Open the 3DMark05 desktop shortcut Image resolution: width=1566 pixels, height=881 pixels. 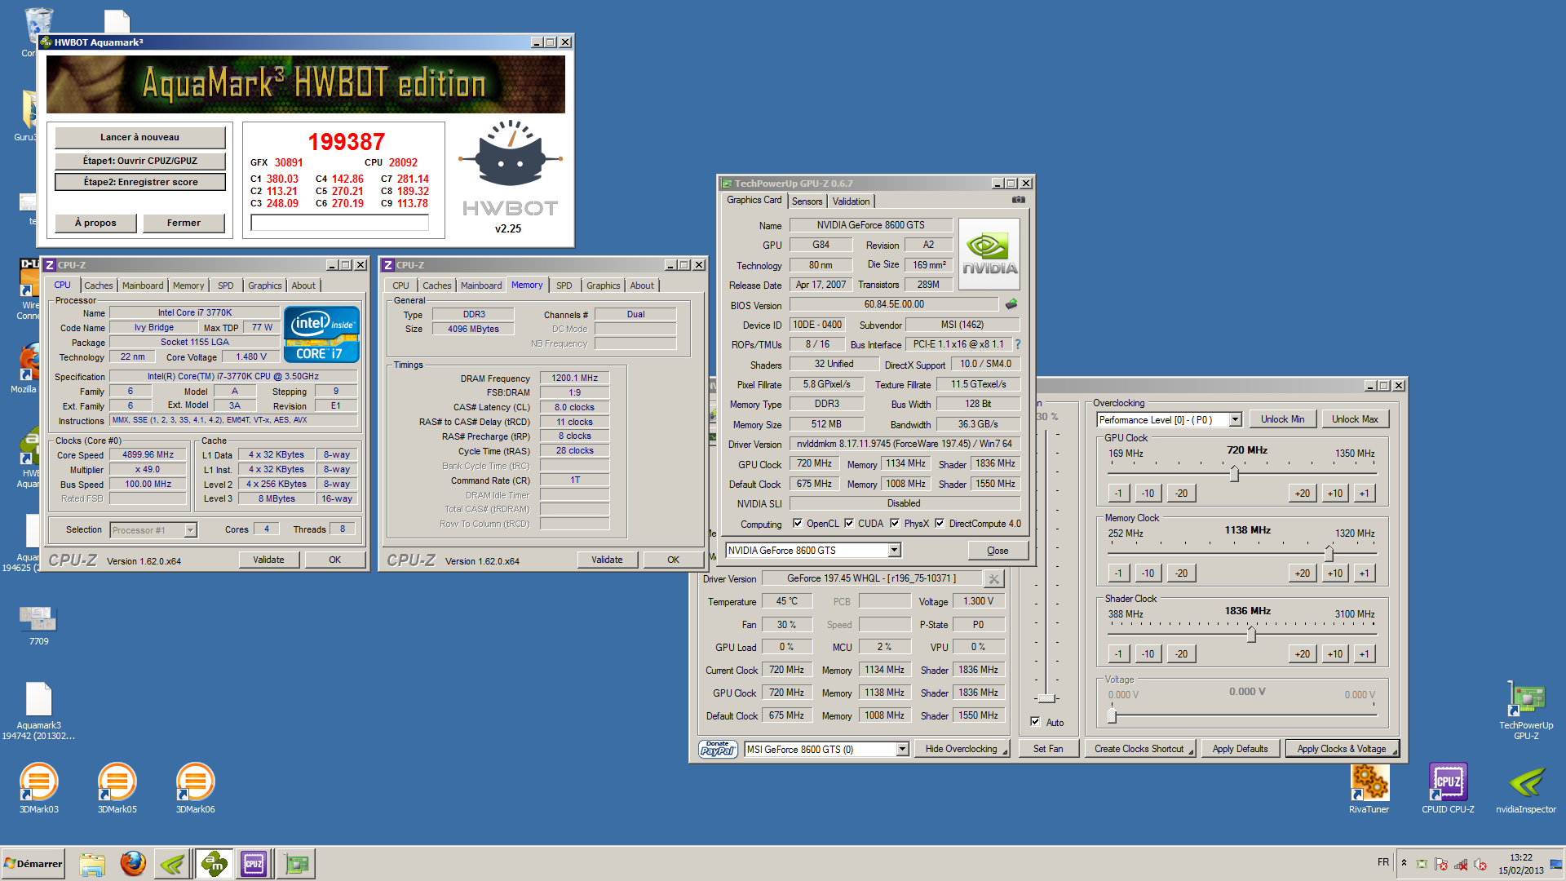pos(117,787)
